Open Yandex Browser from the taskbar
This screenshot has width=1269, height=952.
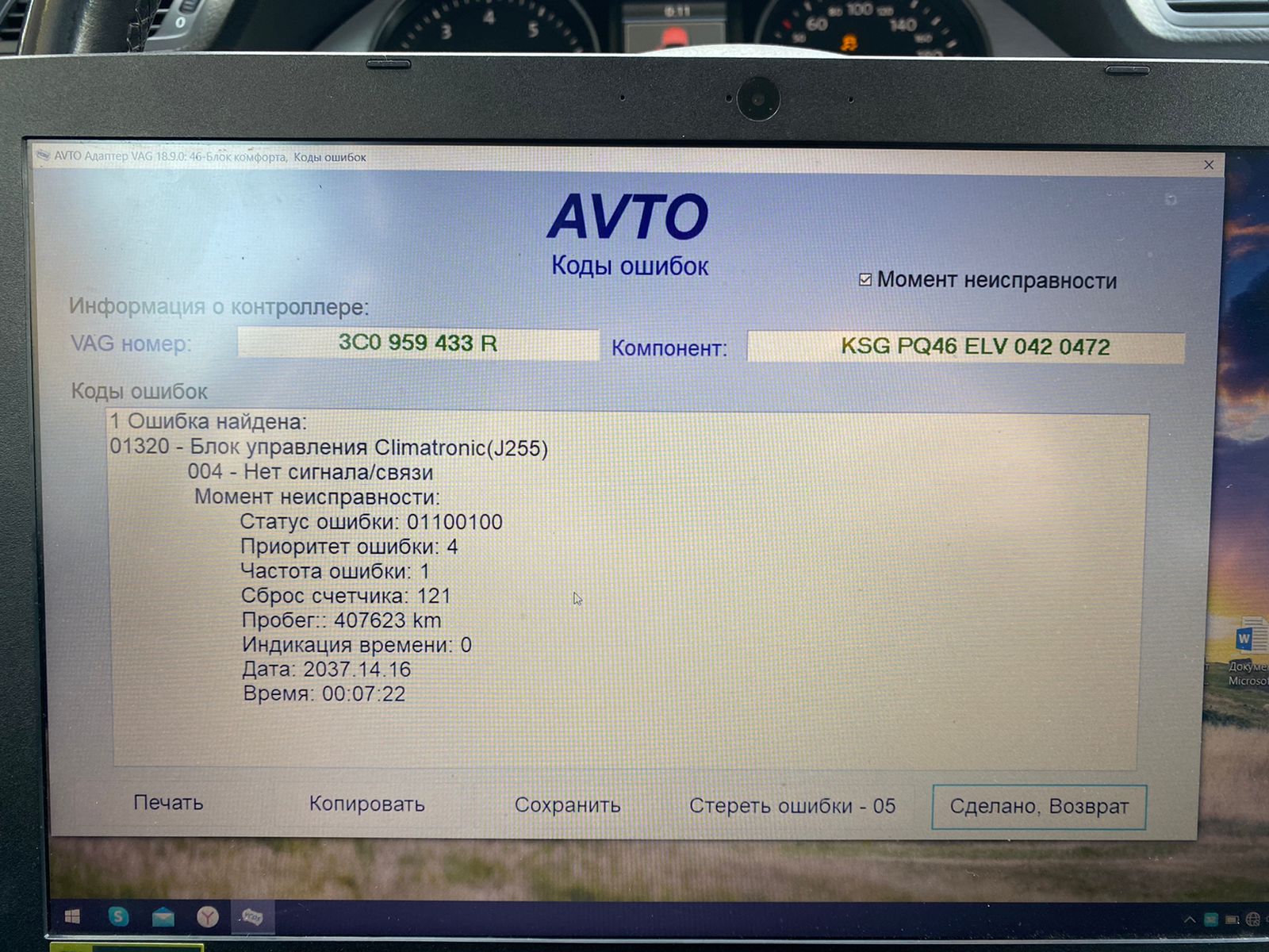(208, 918)
